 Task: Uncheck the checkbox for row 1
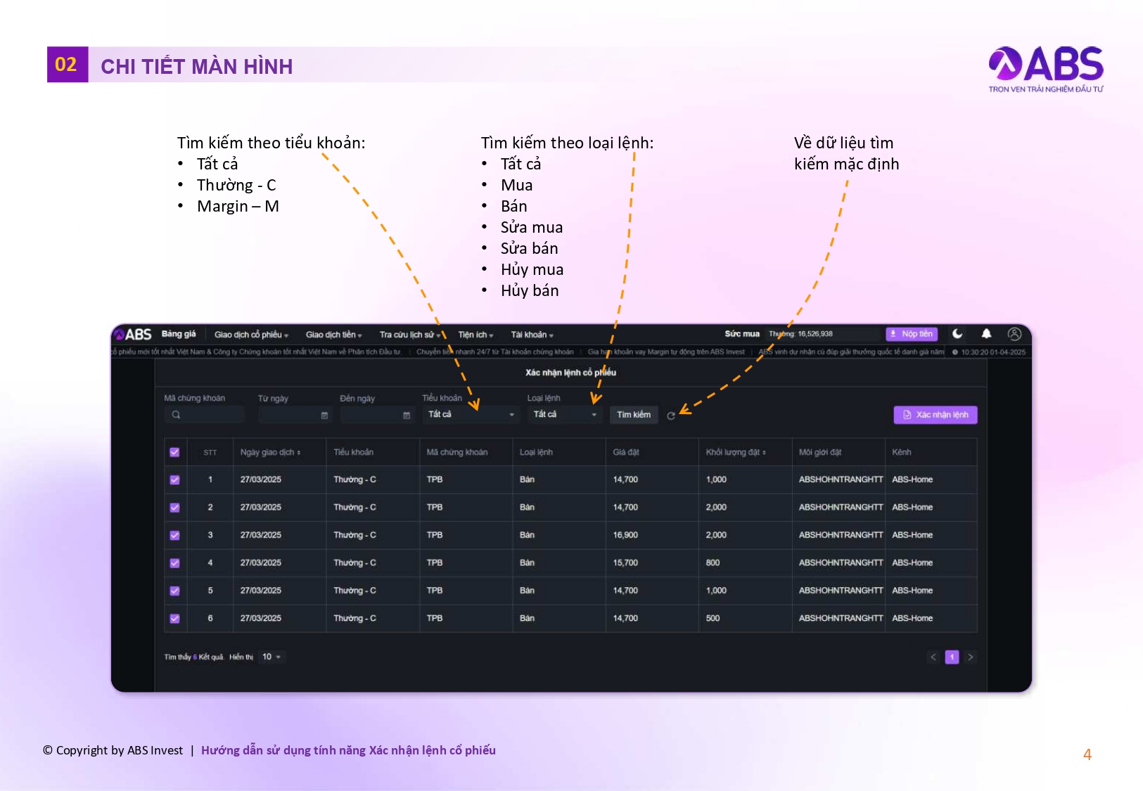coord(174,480)
